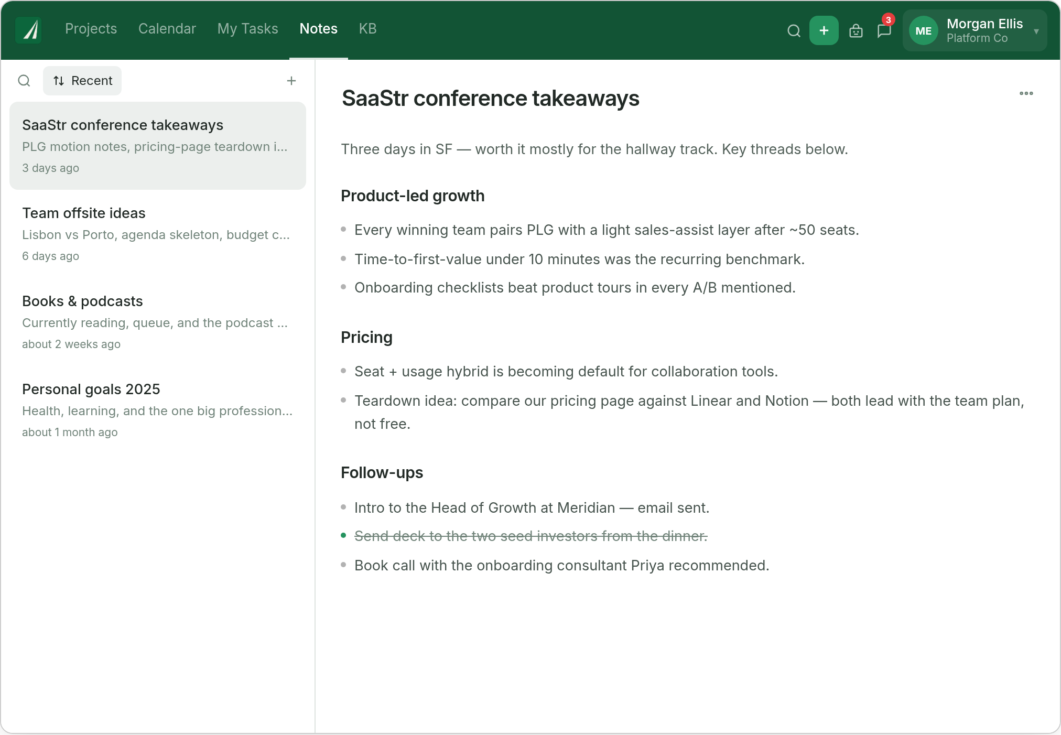Change sort order via Recent button

point(82,81)
